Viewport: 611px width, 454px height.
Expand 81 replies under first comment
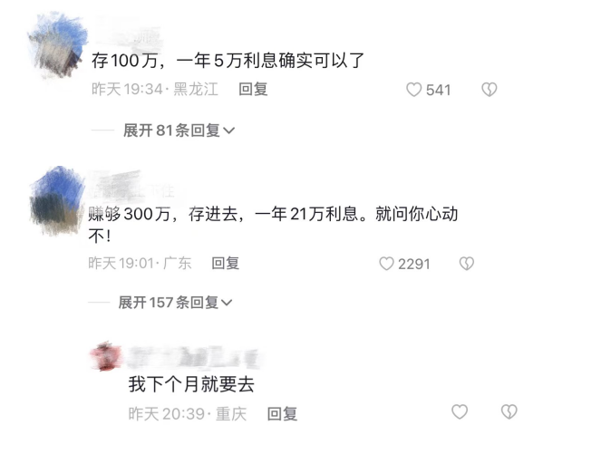pos(179,130)
